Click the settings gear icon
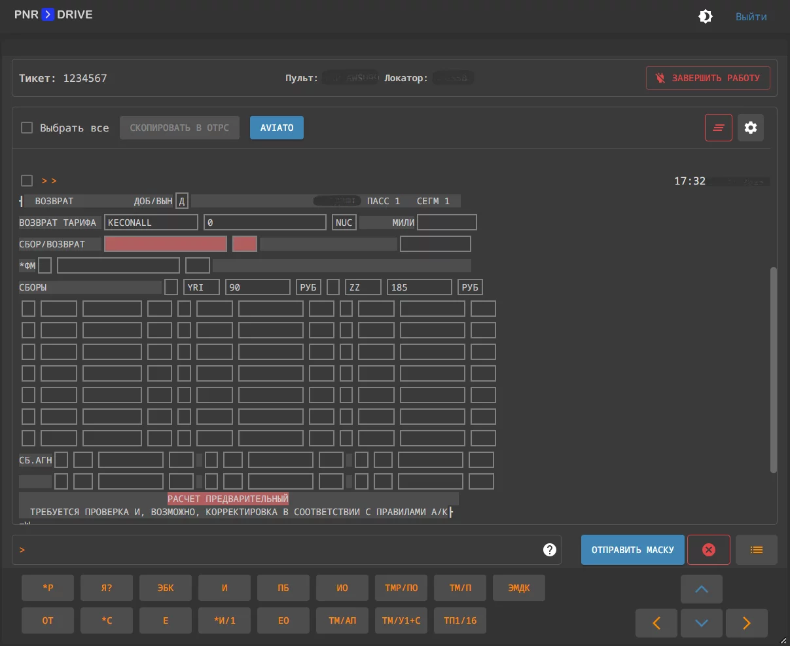This screenshot has width=790, height=646. (x=750, y=128)
